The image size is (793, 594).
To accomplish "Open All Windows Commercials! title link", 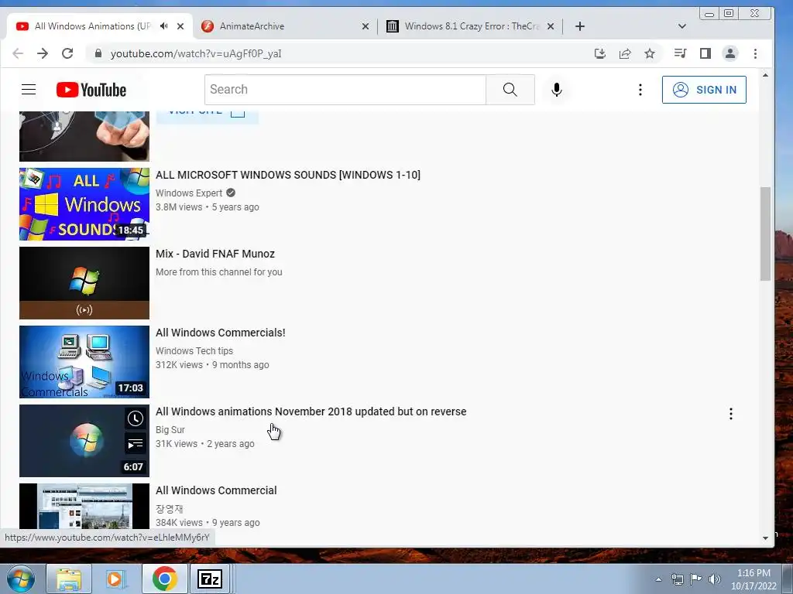I will pyautogui.click(x=221, y=333).
